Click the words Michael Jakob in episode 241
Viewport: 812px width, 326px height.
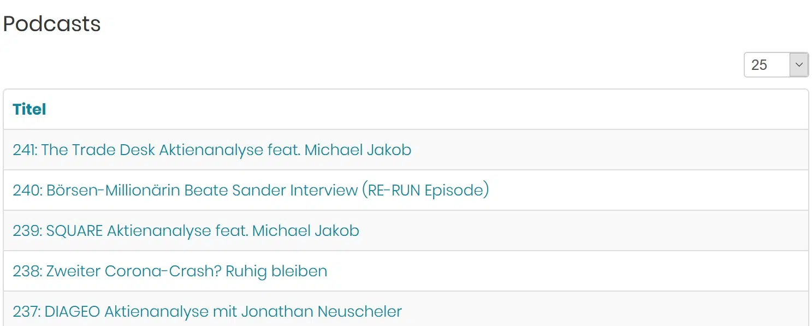click(358, 150)
